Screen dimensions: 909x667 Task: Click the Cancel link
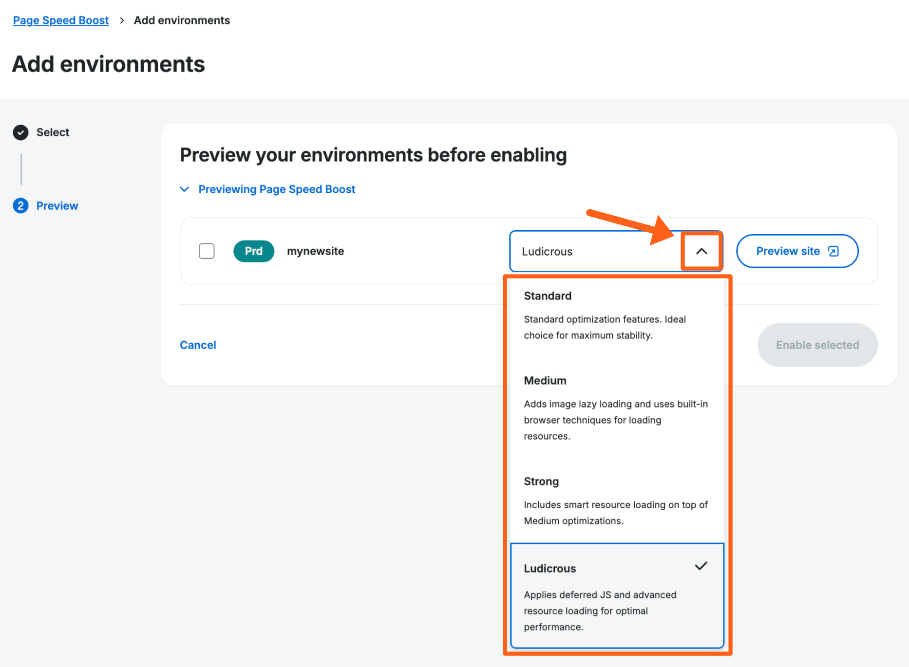(198, 345)
